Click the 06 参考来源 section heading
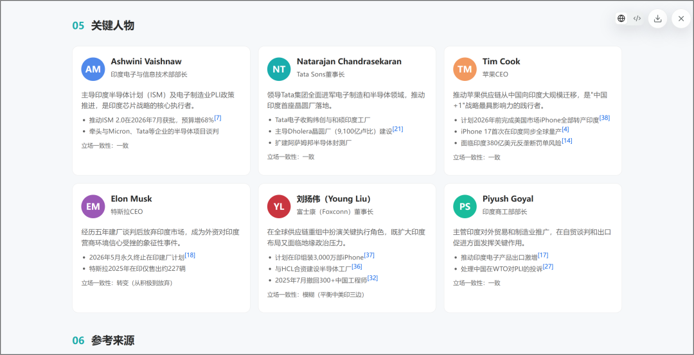Screen dimensions: 694x355 click(x=103, y=340)
